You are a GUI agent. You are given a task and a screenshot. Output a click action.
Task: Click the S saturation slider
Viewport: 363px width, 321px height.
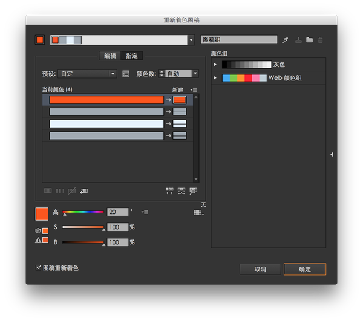point(83,227)
